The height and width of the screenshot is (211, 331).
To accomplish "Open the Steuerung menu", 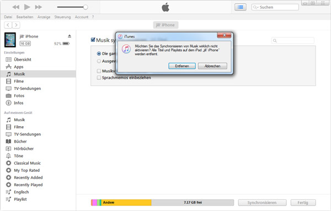I will [x=62, y=17].
